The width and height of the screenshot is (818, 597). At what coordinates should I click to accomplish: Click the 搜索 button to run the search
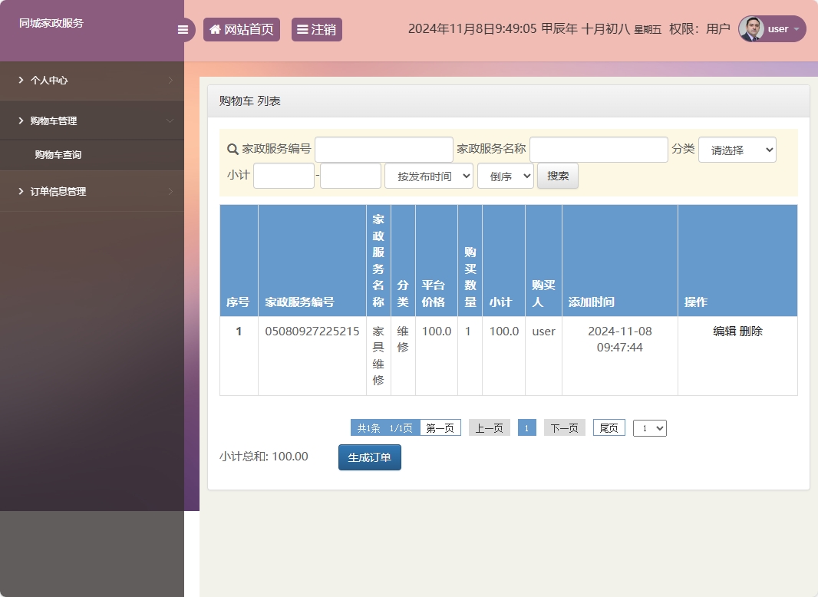557,176
